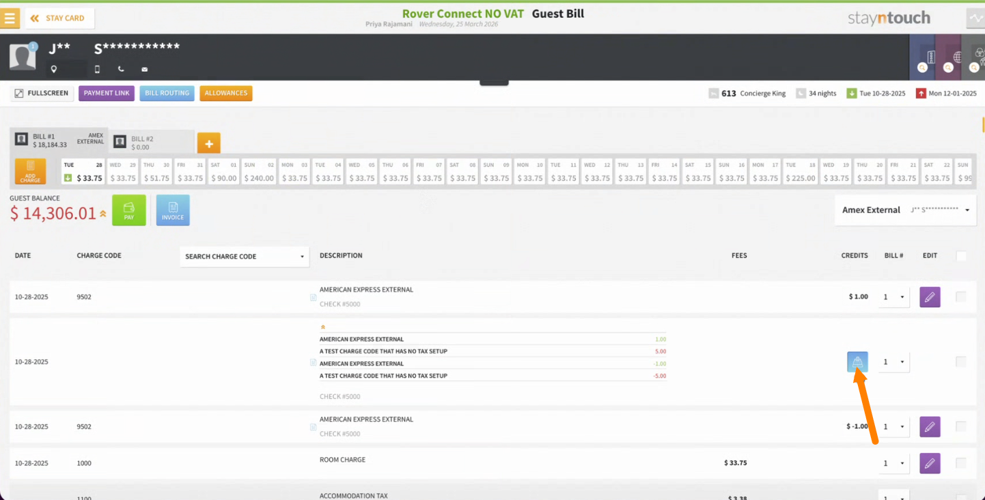Select the SAT 01 day with $ 90.00
Image resolution: width=985 pixels, height=500 pixels.
click(x=223, y=171)
